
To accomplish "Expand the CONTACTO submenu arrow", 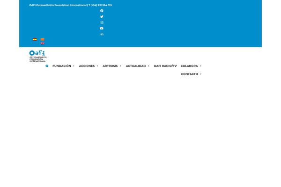I will (201, 74).
